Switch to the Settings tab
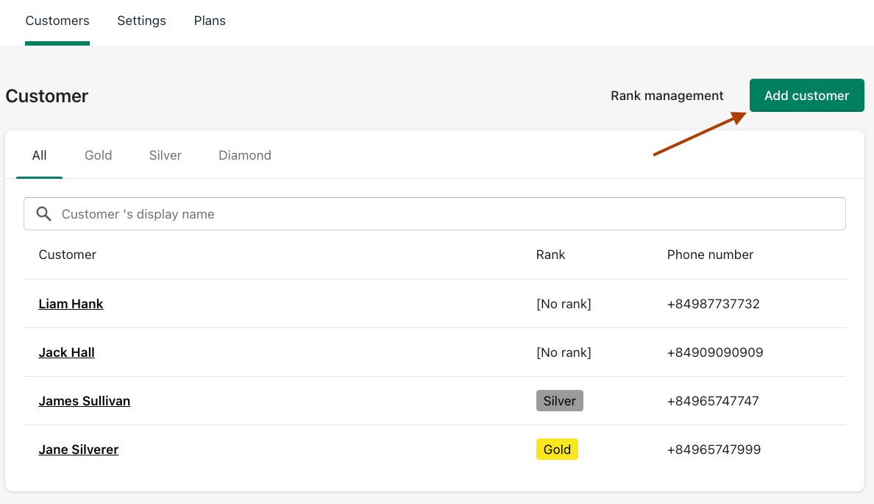Screen dimensions: 874x504 pos(141,21)
